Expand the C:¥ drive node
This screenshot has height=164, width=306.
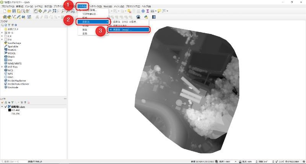[2, 36]
